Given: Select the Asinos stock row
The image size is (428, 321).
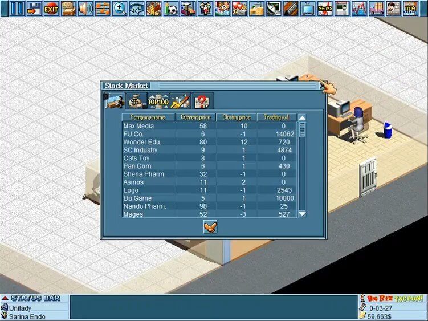Looking at the screenshot, I should (x=209, y=182).
